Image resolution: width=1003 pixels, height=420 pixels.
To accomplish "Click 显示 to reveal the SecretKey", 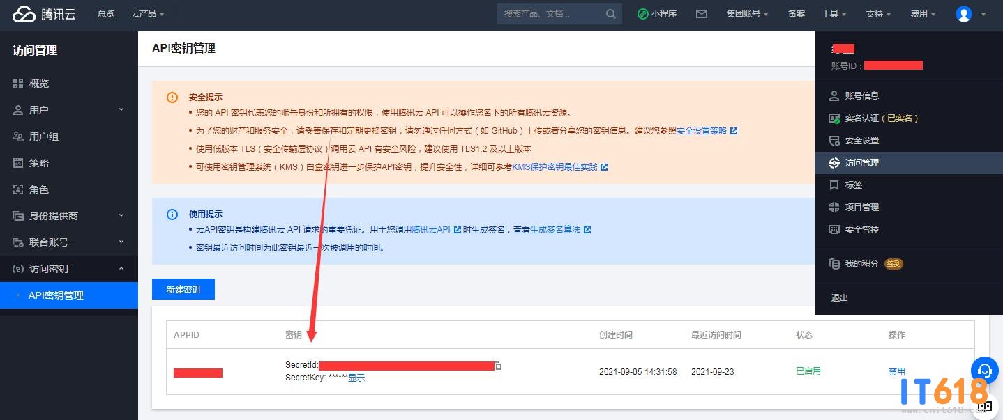I will [x=356, y=378].
